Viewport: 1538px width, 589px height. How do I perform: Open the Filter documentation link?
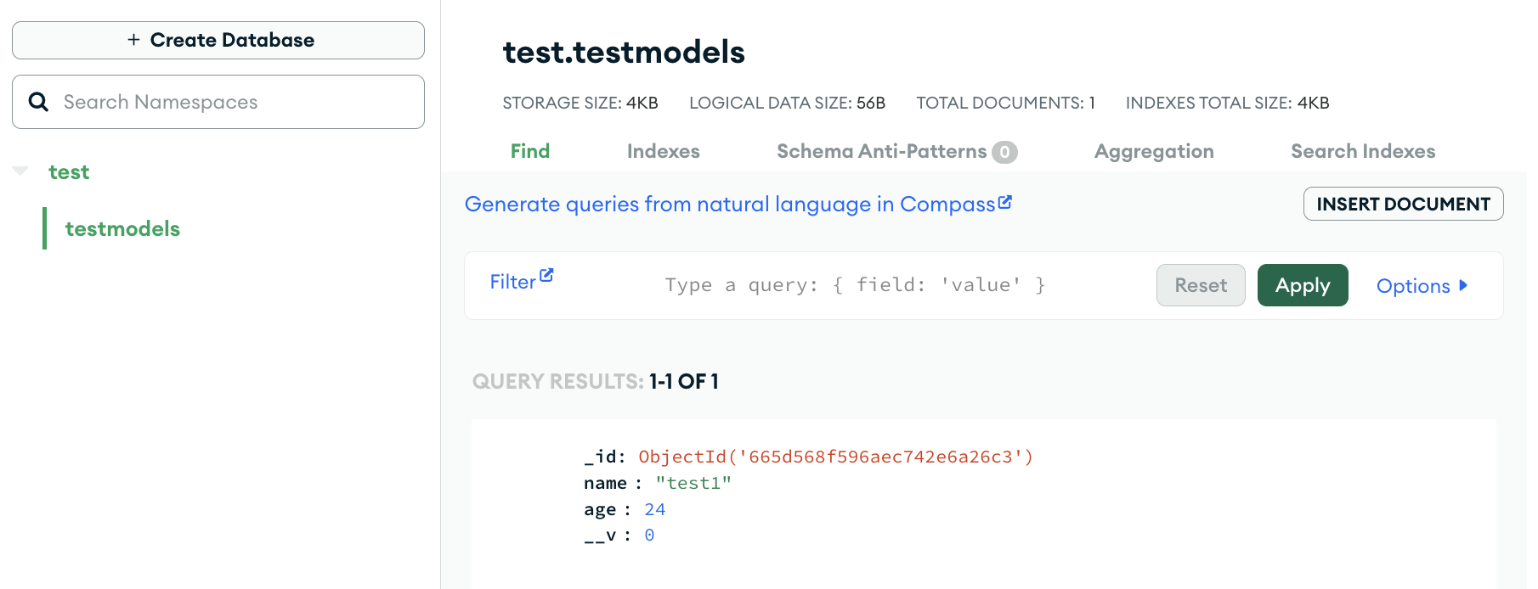[x=512, y=282]
